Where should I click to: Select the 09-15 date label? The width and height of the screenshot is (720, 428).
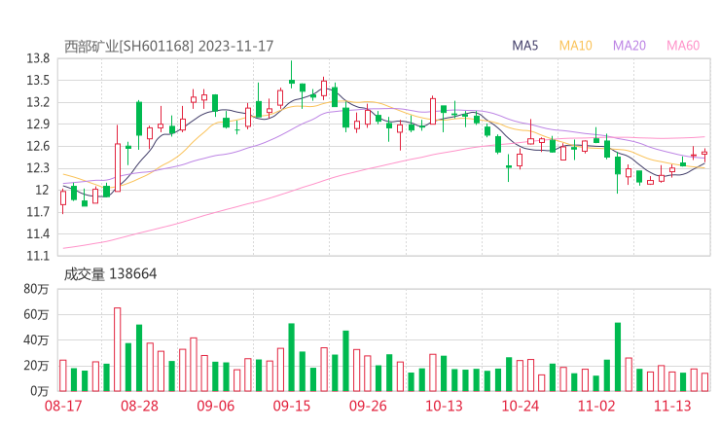291,406
